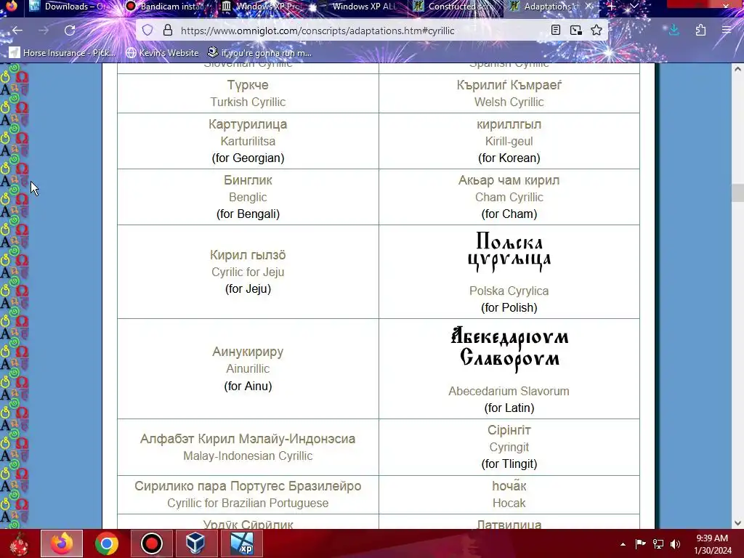Viewport: 744px width, 558px height.
Task: Open 'if you're gonna run m...' bookmark
Action: point(260,52)
